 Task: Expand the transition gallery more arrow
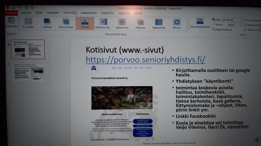(x=188, y=29)
